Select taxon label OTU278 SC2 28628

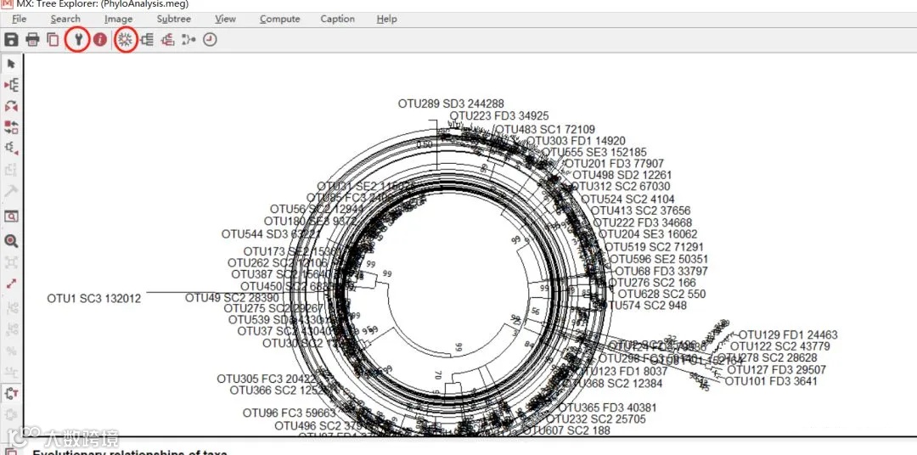tap(768, 358)
